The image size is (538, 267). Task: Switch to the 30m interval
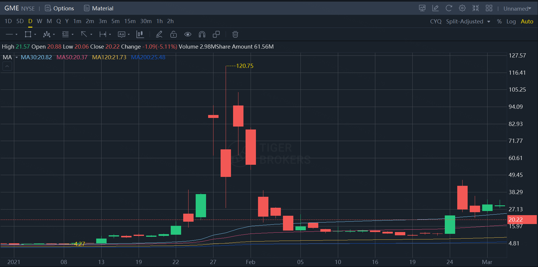coord(146,21)
